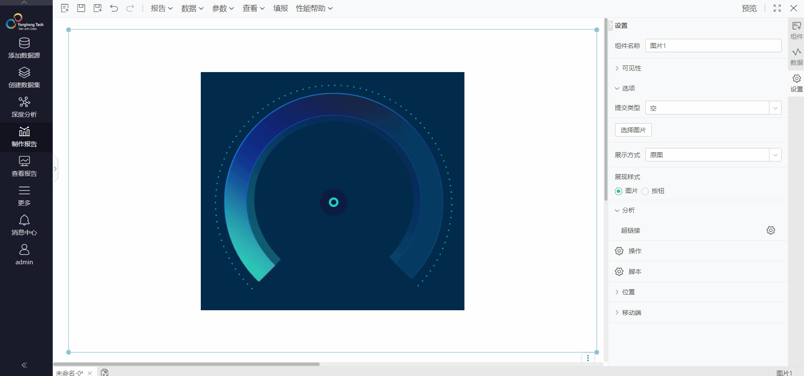Click the new report icon in toolbar
This screenshot has width=804, height=376.
pos(65,8)
